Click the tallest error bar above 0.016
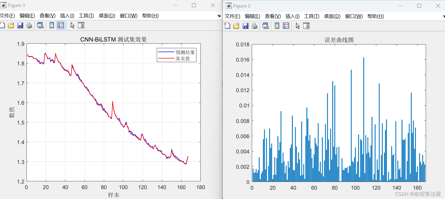 [x=364, y=119]
